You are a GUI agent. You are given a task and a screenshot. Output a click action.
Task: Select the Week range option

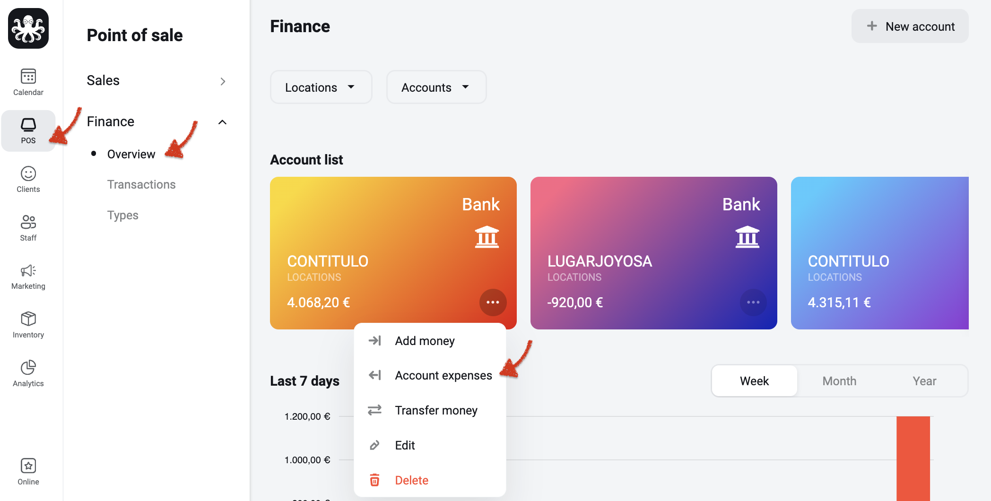click(755, 381)
